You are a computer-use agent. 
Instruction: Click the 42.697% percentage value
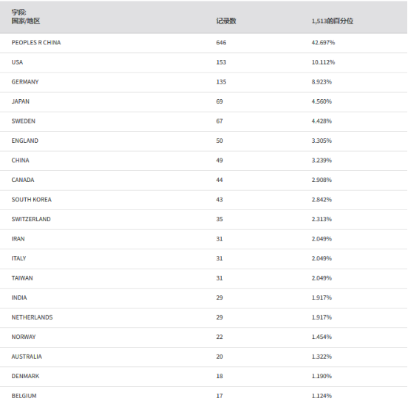point(323,42)
